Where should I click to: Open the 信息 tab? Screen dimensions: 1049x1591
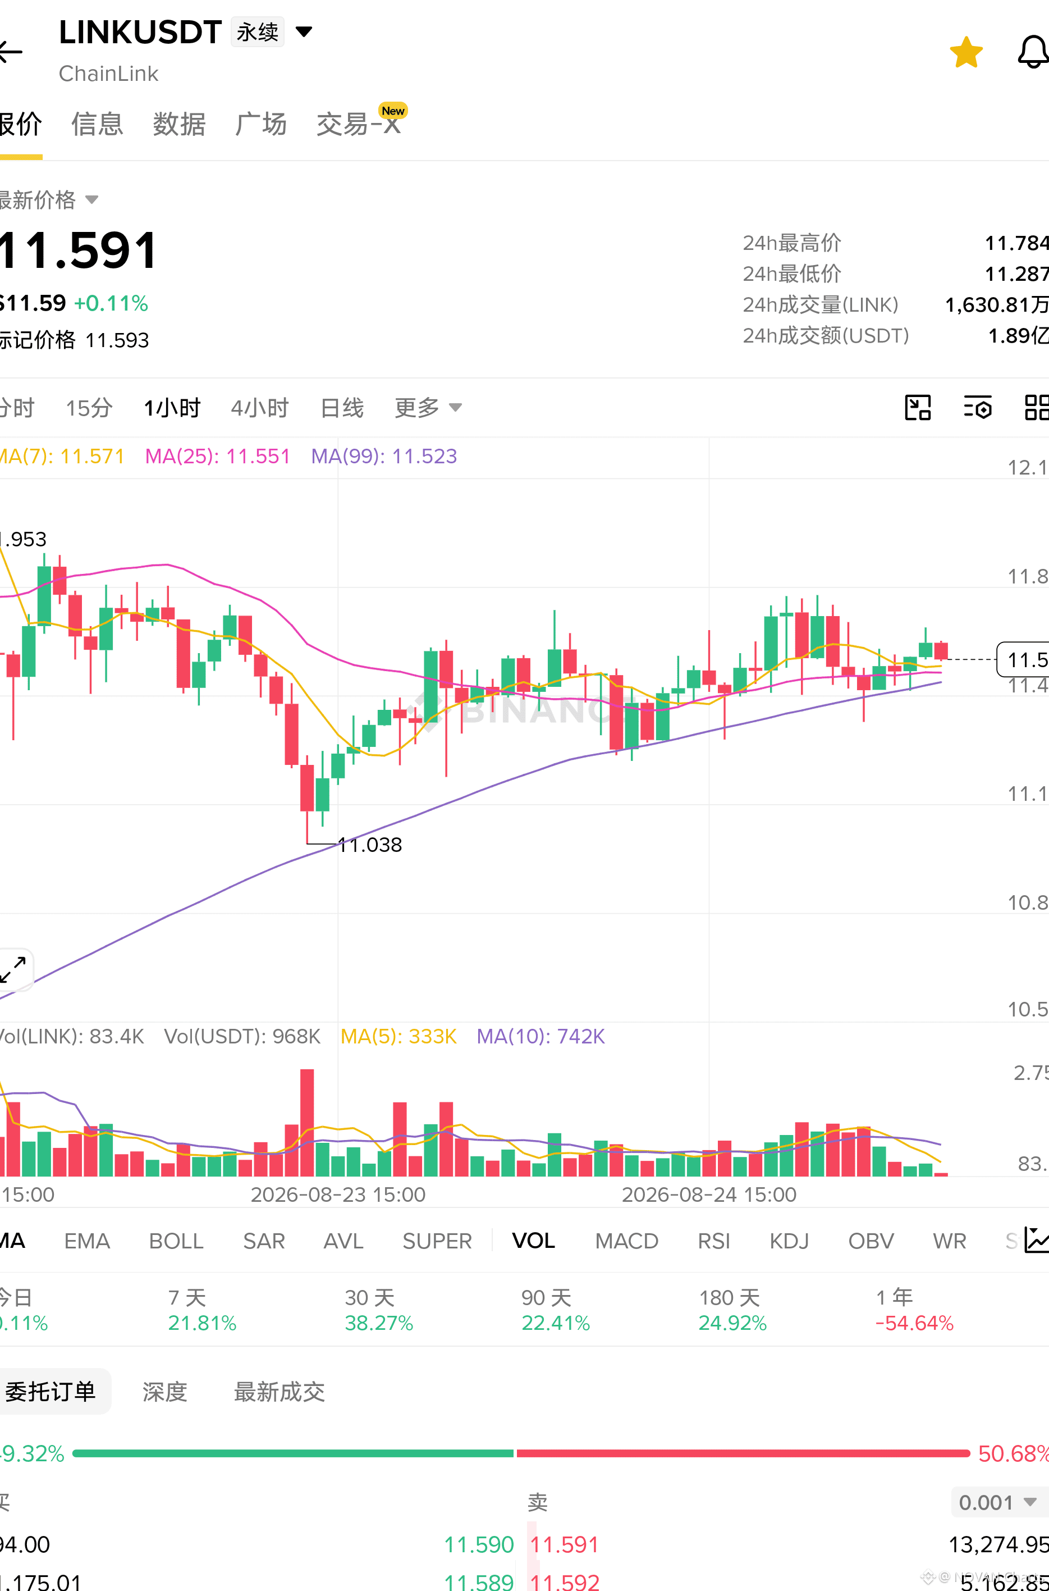[x=97, y=124]
